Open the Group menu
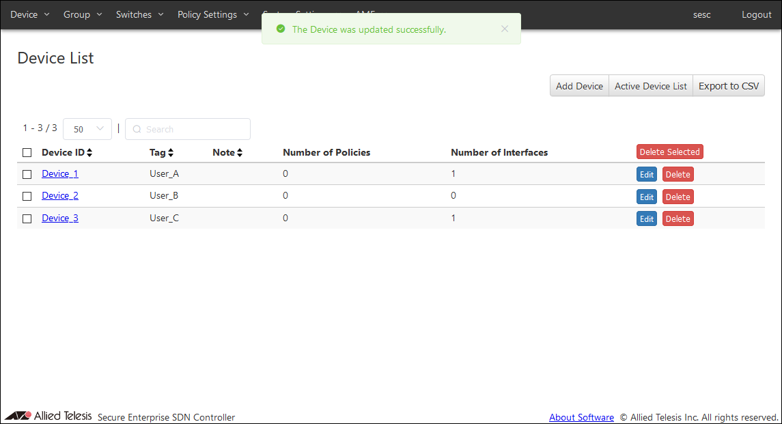This screenshot has width=782, height=424. pos(83,14)
